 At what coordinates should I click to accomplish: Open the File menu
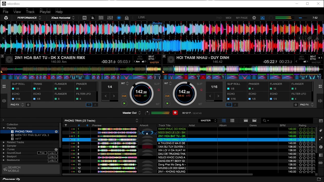pos(6,12)
